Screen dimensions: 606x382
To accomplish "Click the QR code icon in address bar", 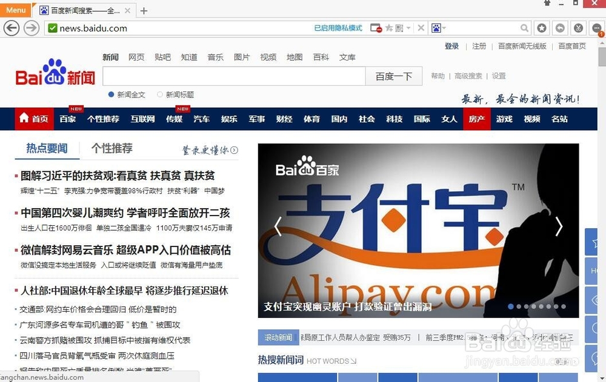I will (x=399, y=28).
